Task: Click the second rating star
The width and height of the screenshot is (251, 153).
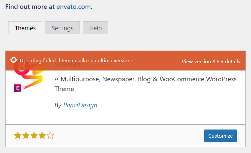Action: (26, 135)
